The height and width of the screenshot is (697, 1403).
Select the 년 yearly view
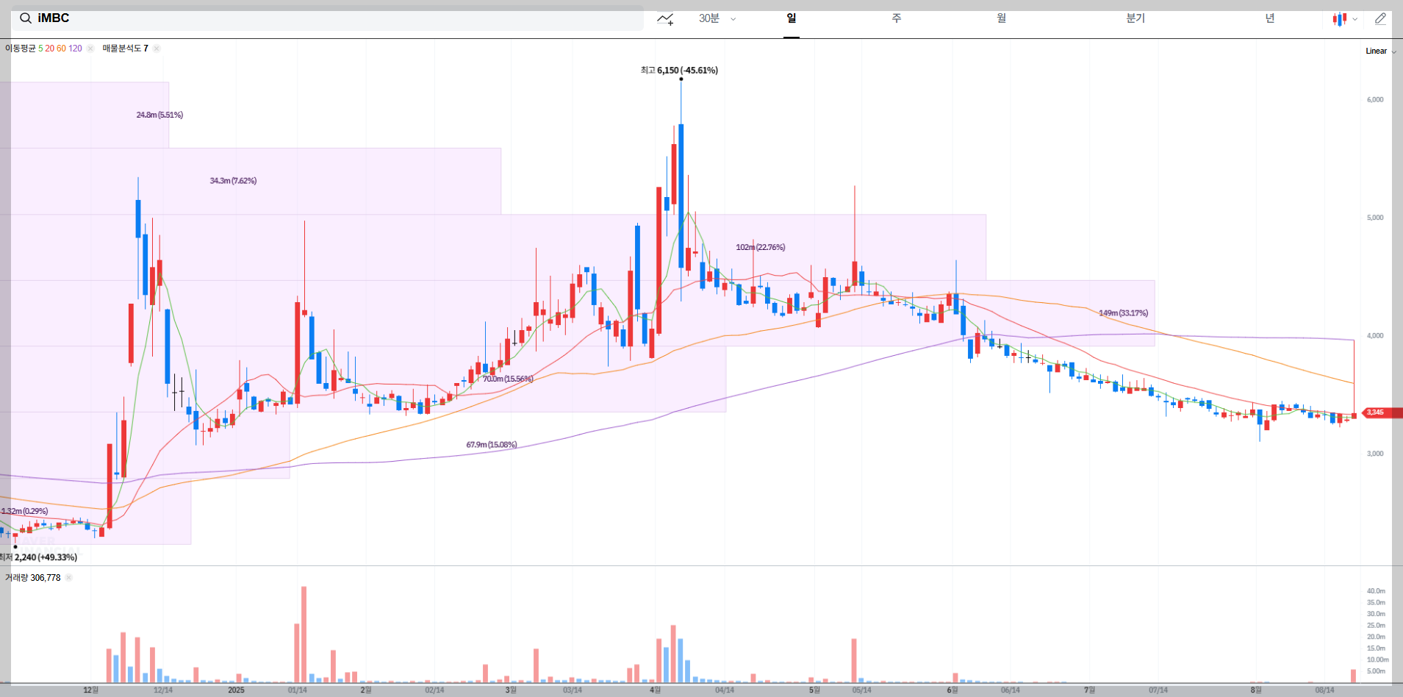[1269, 18]
